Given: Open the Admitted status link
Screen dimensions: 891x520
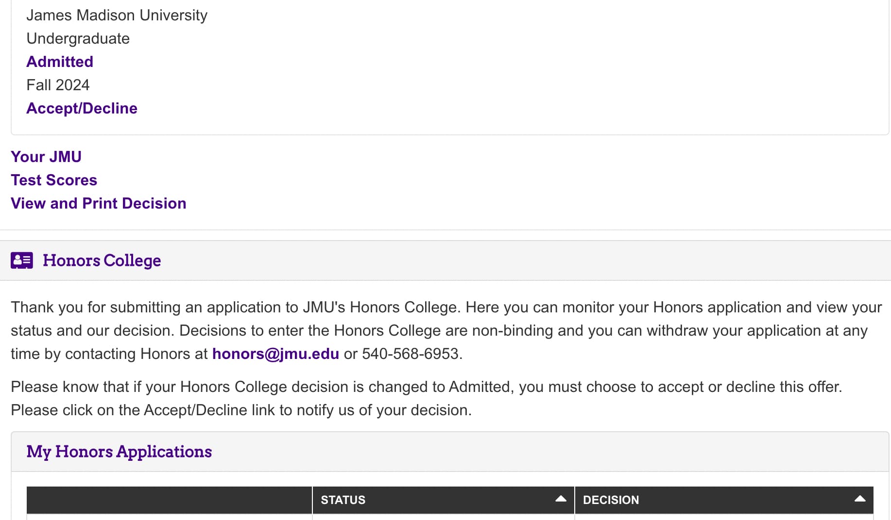Looking at the screenshot, I should tap(60, 62).
